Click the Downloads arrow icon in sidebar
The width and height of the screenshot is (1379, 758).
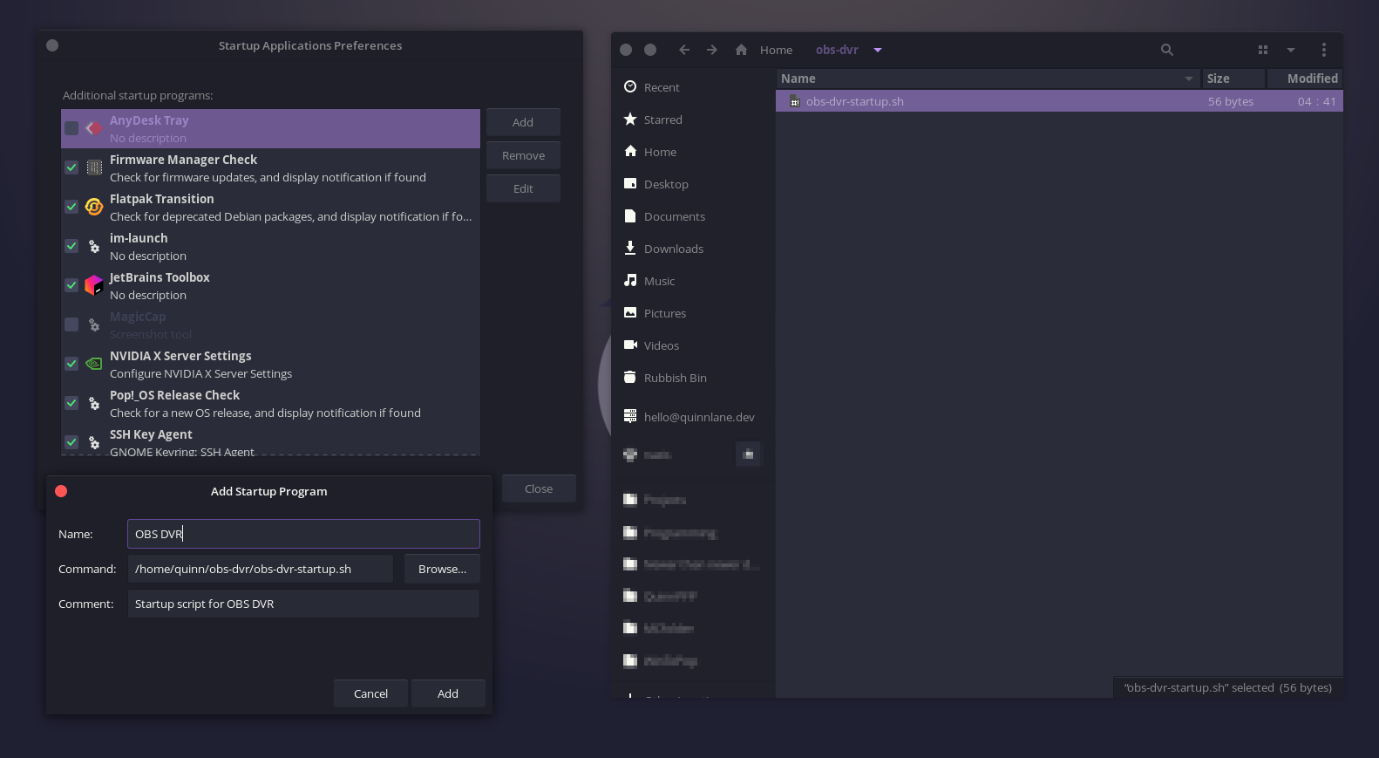coord(630,248)
